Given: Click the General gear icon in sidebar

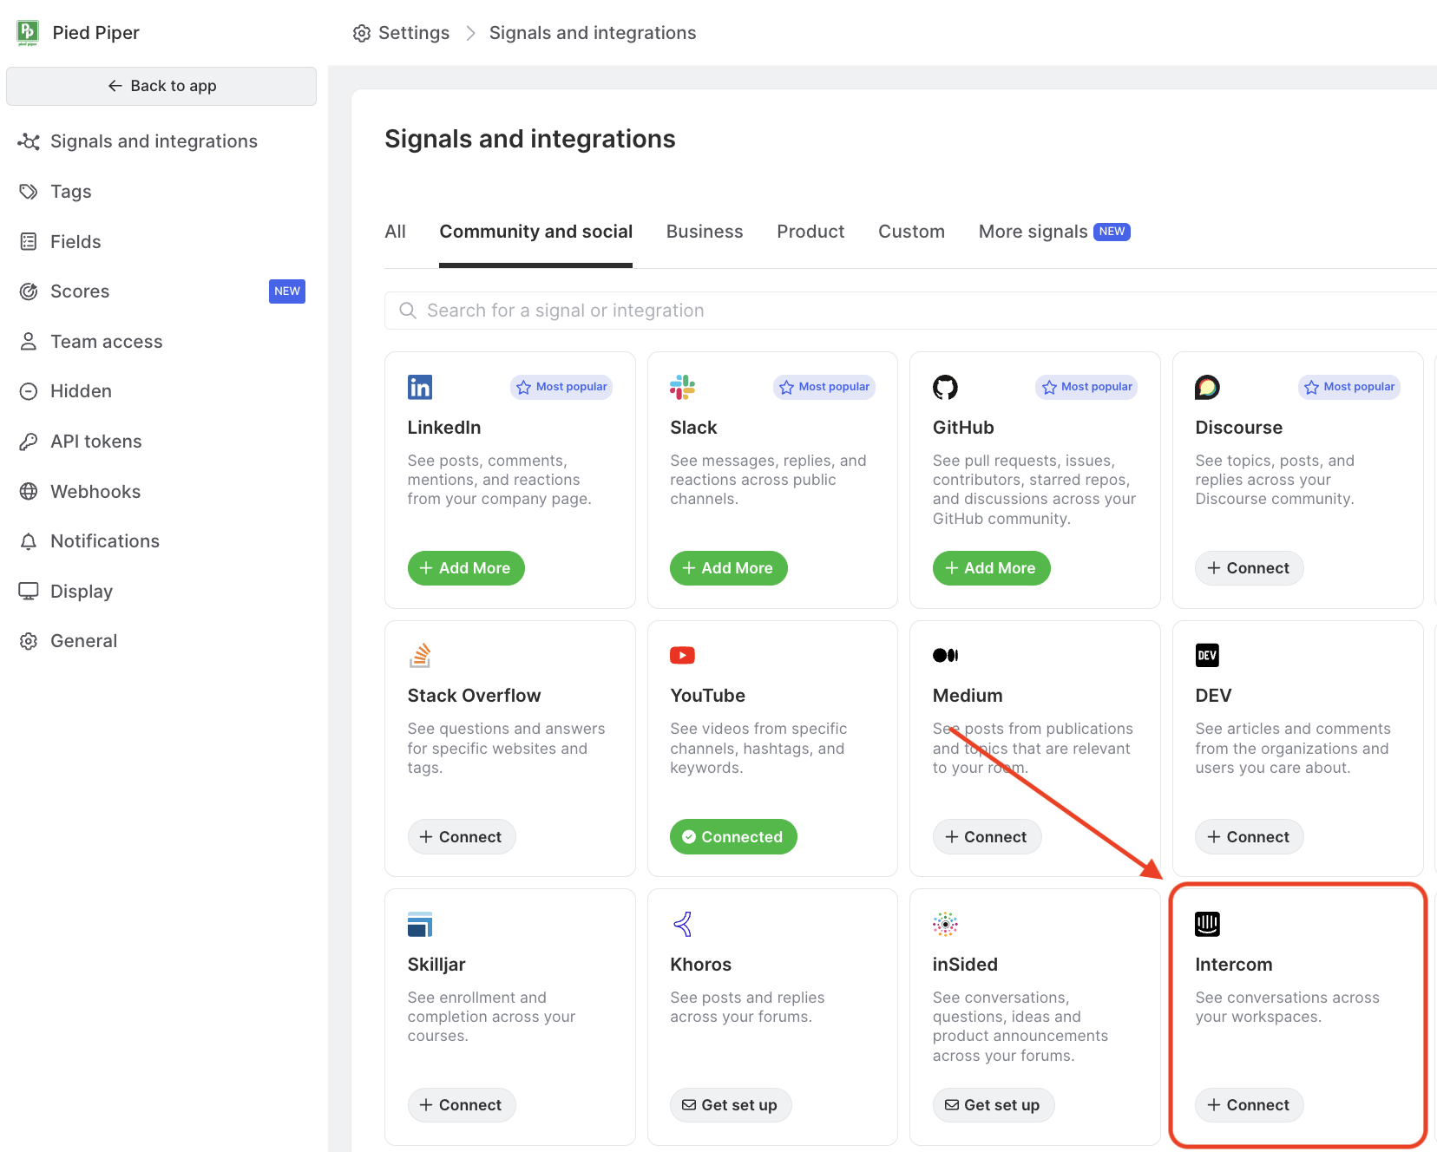Looking at the screenshot, I should tap(29, 641).
